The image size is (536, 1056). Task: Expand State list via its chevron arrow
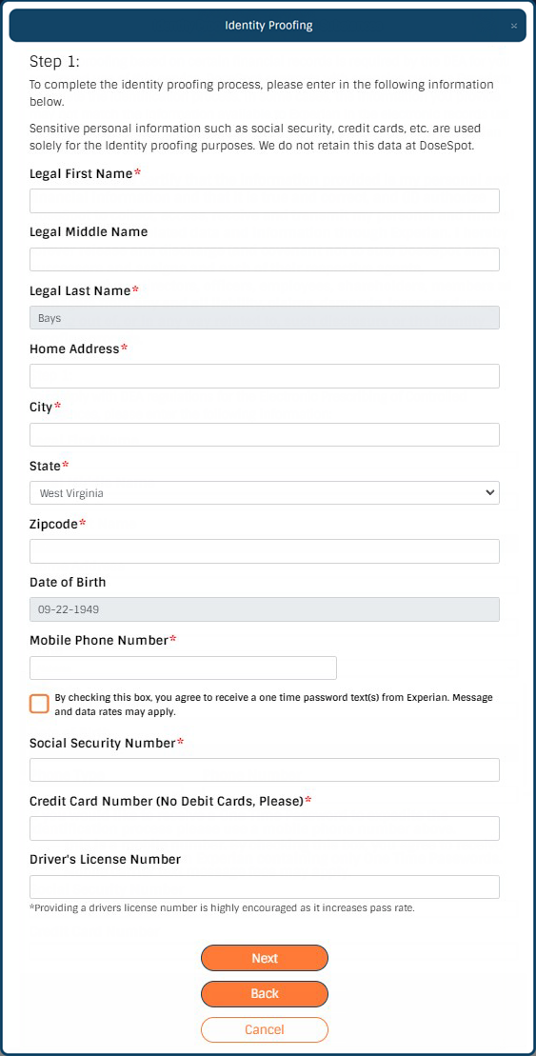489,493
